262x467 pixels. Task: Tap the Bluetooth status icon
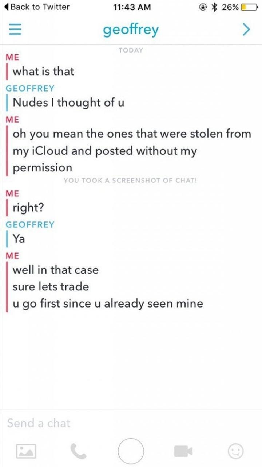(216, 7)
